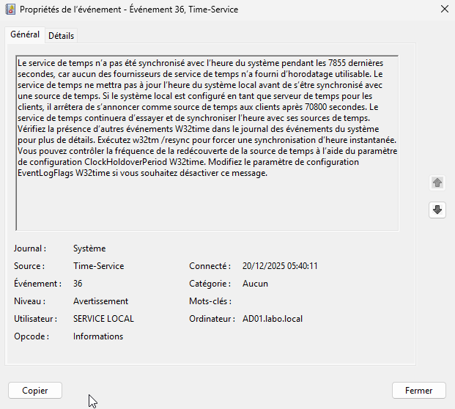Image resolution: width=455 pixels, height=409 pixels.
Task: Click the Opcode value "Informations"
Action: coord(98,336)
